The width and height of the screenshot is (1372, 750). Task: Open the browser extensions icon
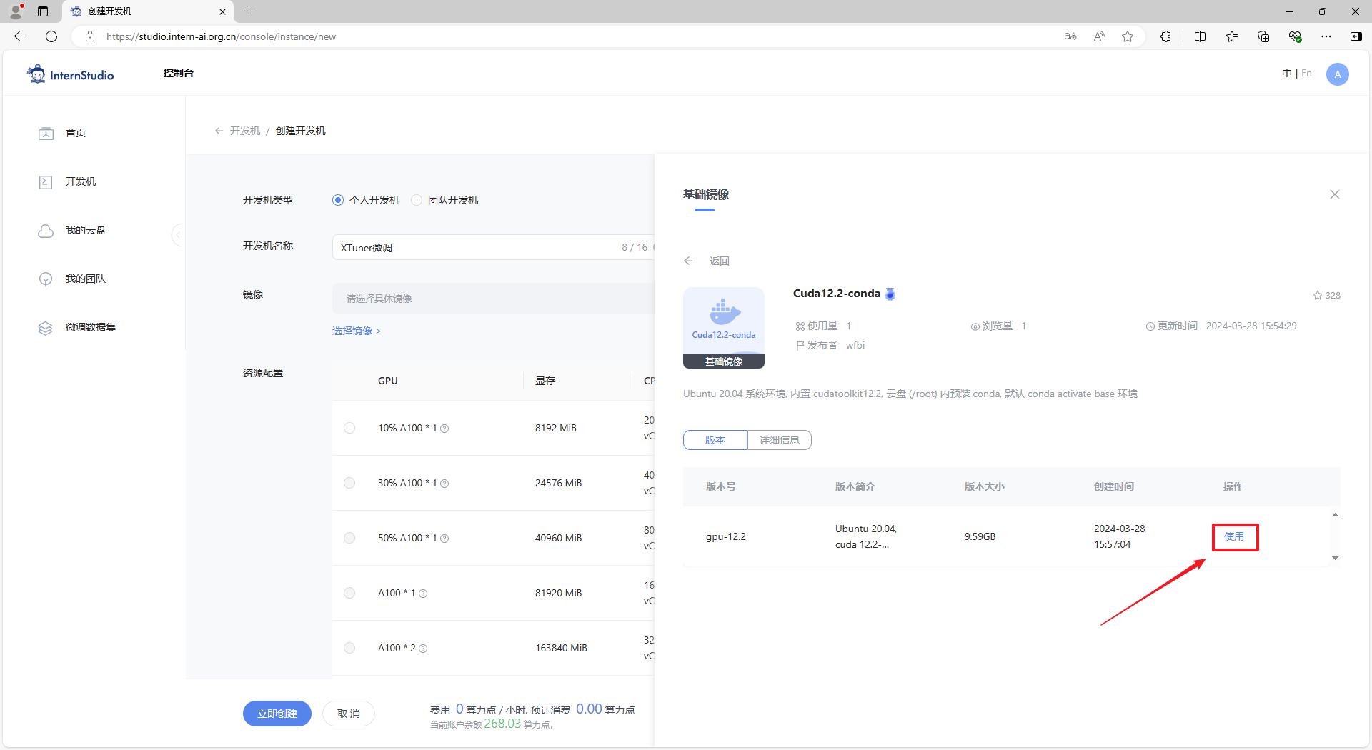pyautogui.click(x=1166, y=36)
